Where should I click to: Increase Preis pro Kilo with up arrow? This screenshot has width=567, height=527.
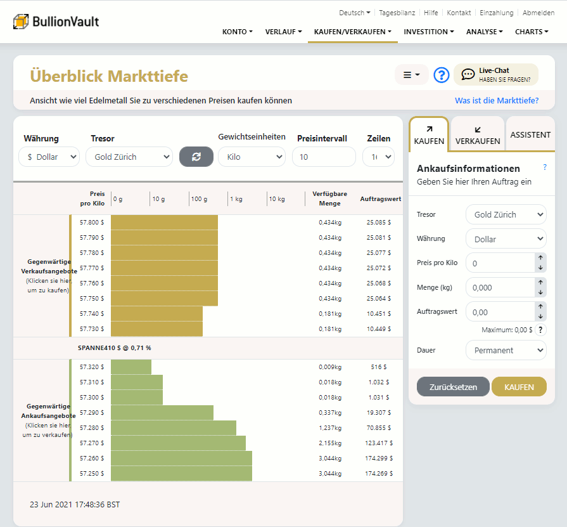tap(540, 257)
